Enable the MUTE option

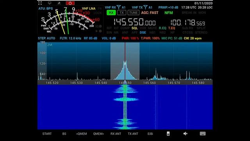tap(152, 28)
